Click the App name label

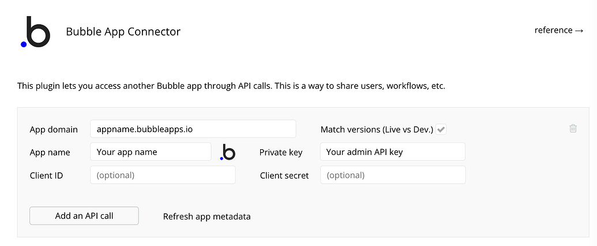click(x=50, y=153)
